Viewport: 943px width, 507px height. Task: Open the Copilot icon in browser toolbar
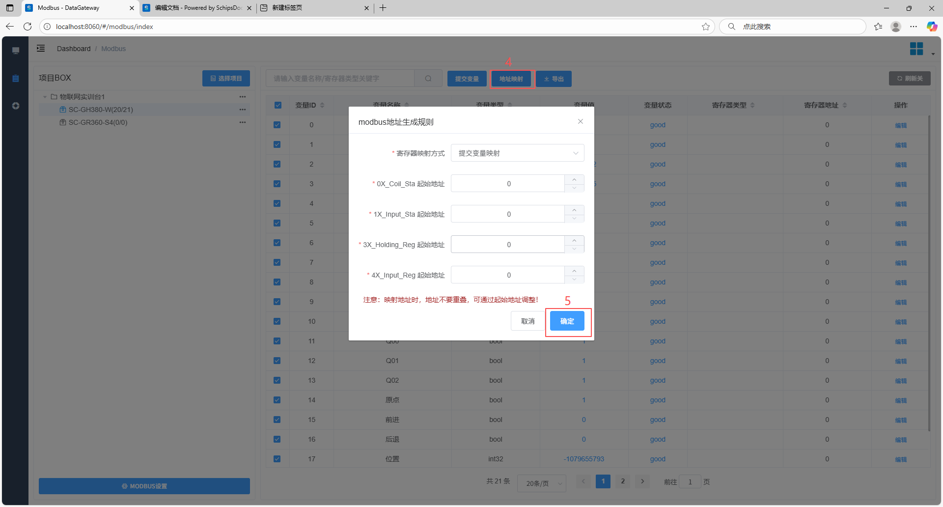[932, 27]
